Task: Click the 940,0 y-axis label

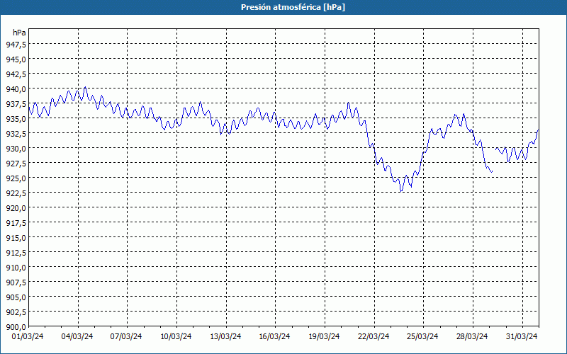Action: tap(16, 89)
